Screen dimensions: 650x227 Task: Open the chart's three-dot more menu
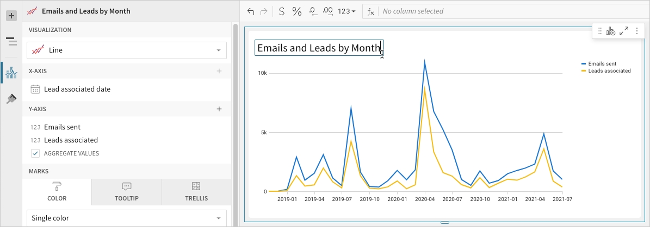click(636, 31)
